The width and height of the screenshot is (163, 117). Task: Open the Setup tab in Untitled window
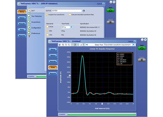[x=53, y=49]
